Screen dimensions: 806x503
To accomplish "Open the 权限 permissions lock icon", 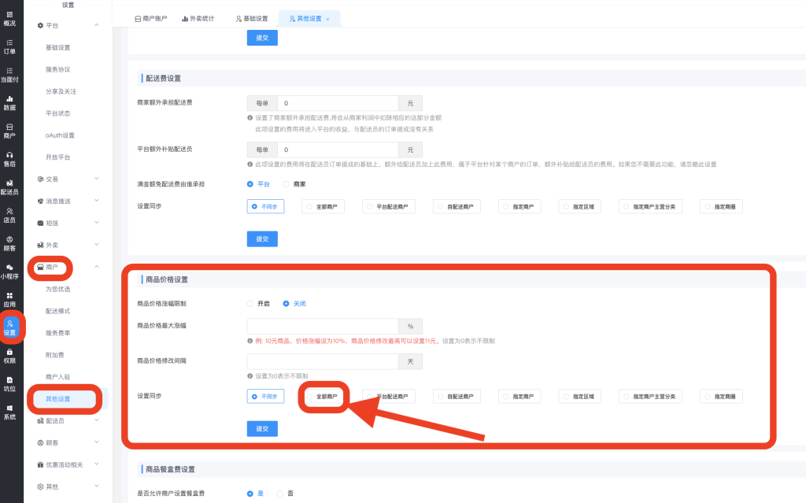I will [x=9, y=355].
